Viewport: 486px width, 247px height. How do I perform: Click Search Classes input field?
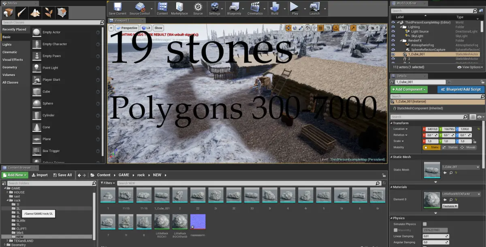[x=53, y=23]
